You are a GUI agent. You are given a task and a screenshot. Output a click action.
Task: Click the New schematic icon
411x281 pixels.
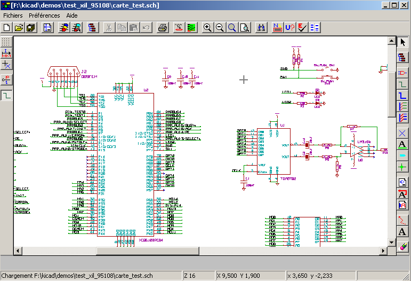(7, 28)
